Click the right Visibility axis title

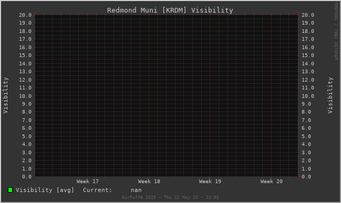click(x=330, y=95)
